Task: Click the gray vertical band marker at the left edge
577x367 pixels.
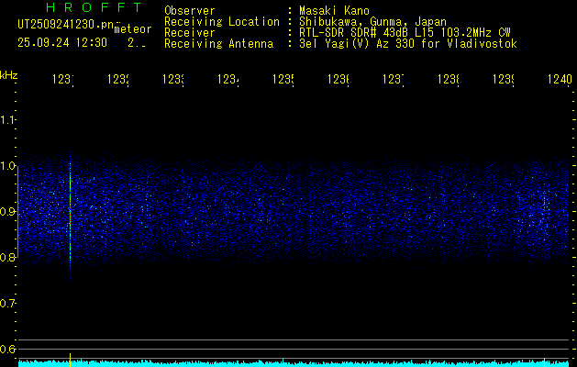Action: [17, 214]
